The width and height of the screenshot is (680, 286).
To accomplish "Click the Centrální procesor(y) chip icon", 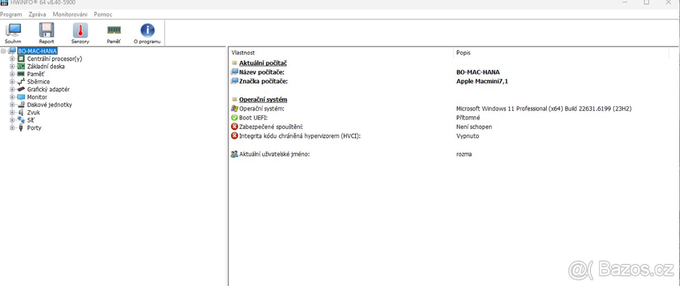I will (22, 58).
